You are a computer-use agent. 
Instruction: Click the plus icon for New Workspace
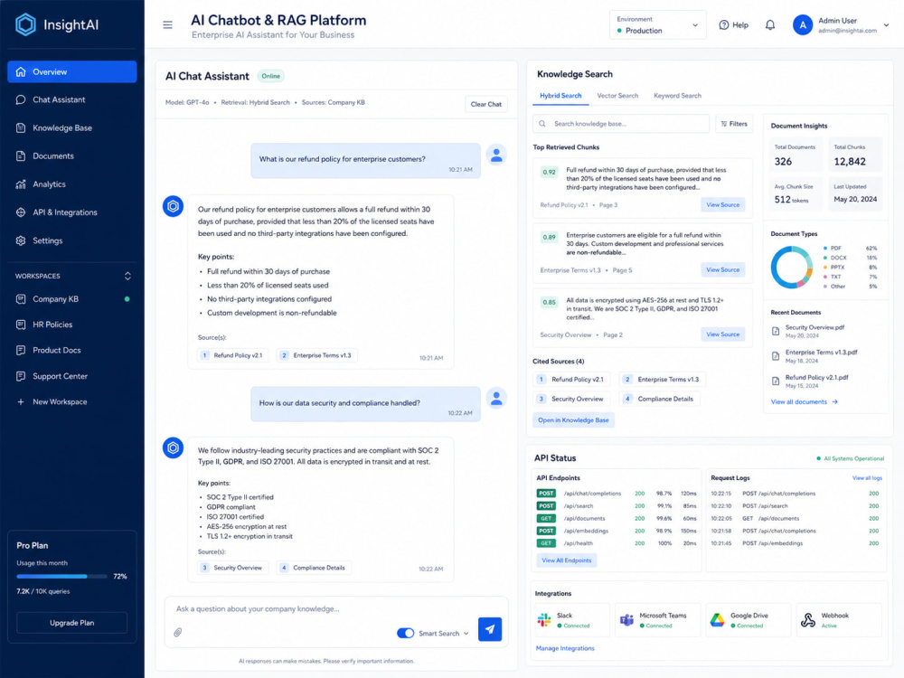21,402
